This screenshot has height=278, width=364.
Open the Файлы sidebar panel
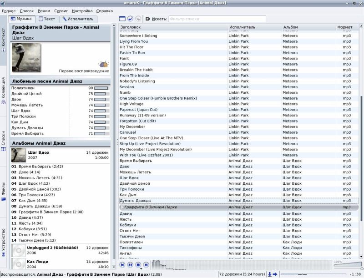(3, 192)
